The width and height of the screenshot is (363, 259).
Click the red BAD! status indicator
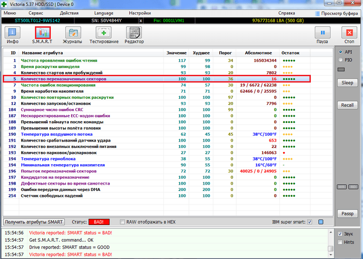99,222
